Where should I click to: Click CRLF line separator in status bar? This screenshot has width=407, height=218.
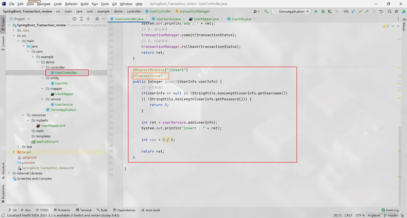(x=348, y=215)
